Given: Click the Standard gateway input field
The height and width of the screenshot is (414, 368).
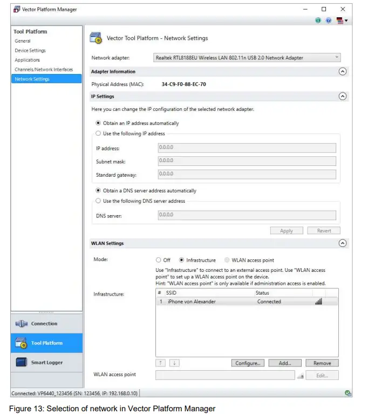Looking at the screenshot, I should tap(247, 174).
